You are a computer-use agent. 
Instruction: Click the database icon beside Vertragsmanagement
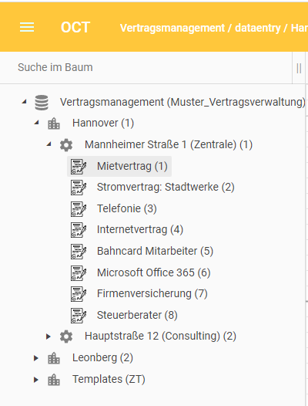coord(42,103)
